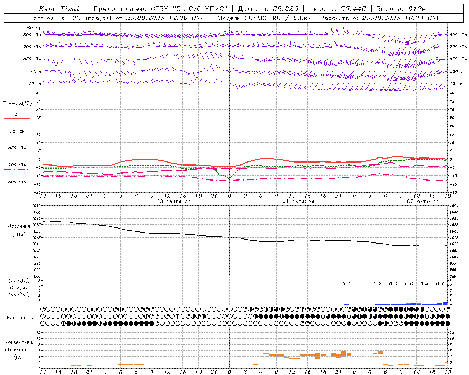
Task: Click the "01 октября" date label
Action: click(298, 201)
